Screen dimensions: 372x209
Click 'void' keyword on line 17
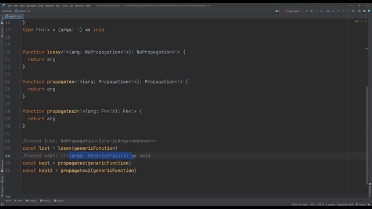(98, 30)
